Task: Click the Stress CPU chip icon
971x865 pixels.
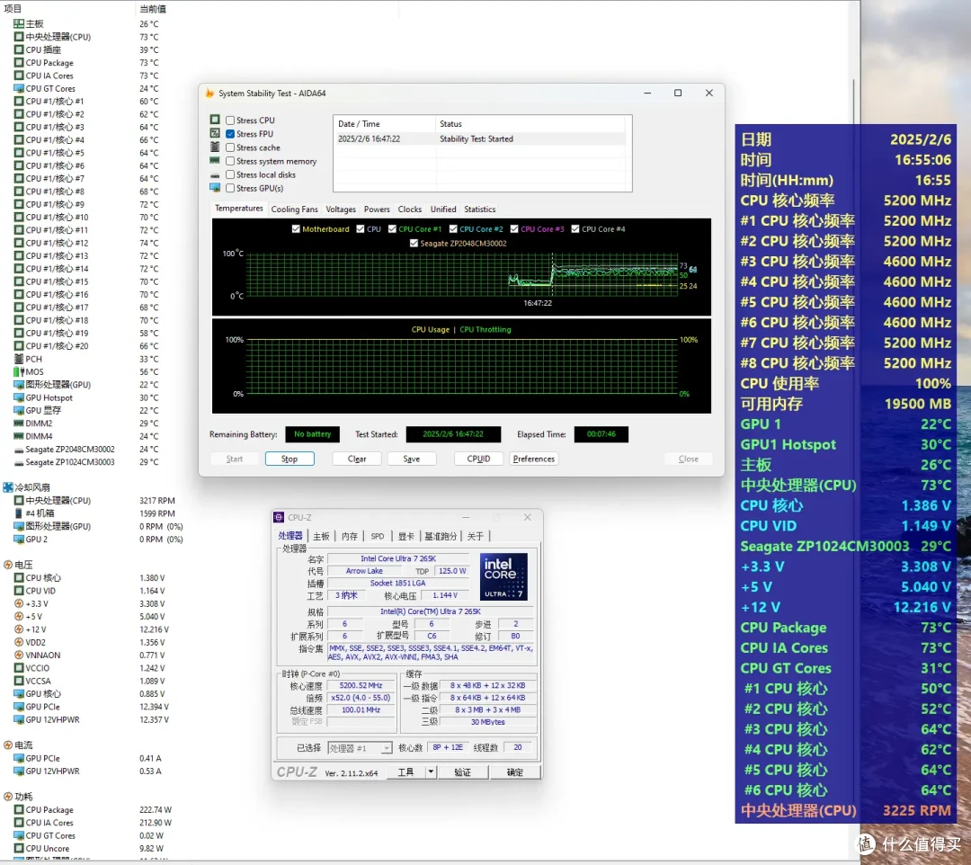Action: click(x=215, y=120)
